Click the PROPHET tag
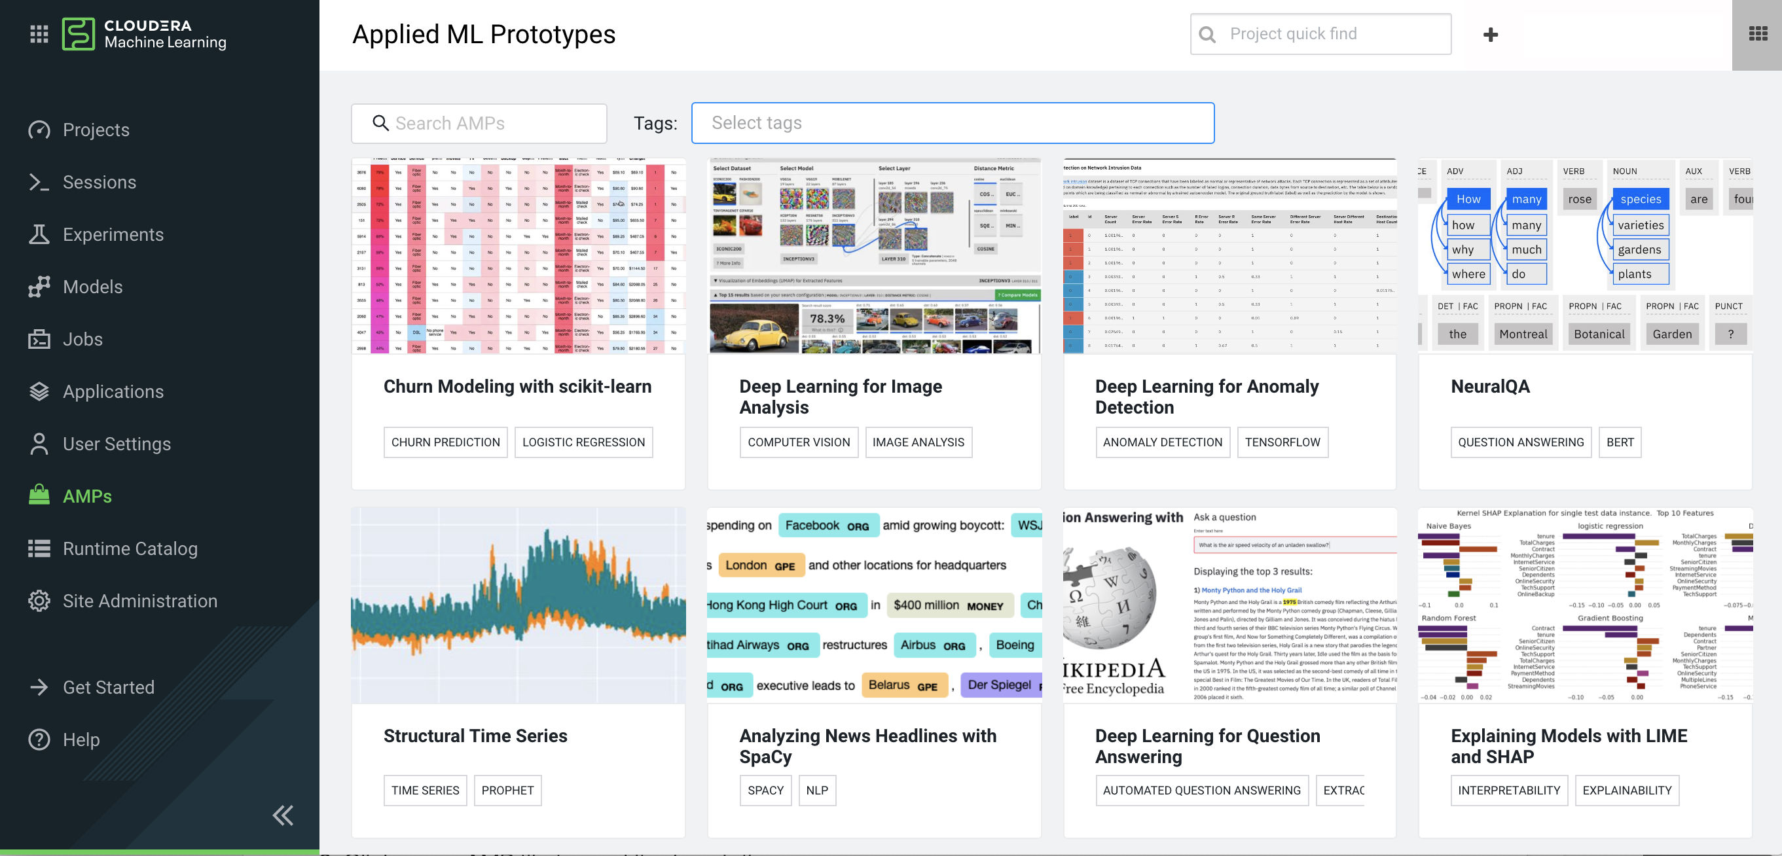The width and height of the screenshot is (1782, 856). click(507, 791)
